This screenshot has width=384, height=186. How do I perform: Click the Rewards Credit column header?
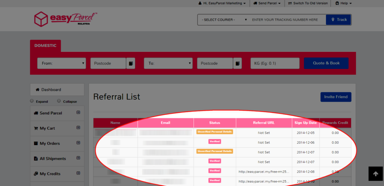point(335,123)
